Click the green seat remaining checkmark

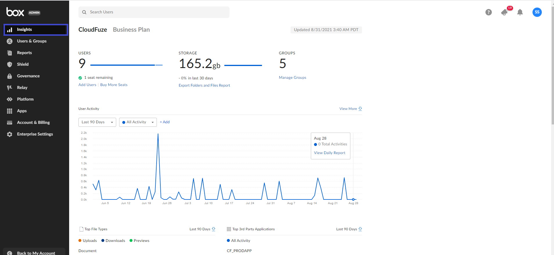tap(80, 78)
